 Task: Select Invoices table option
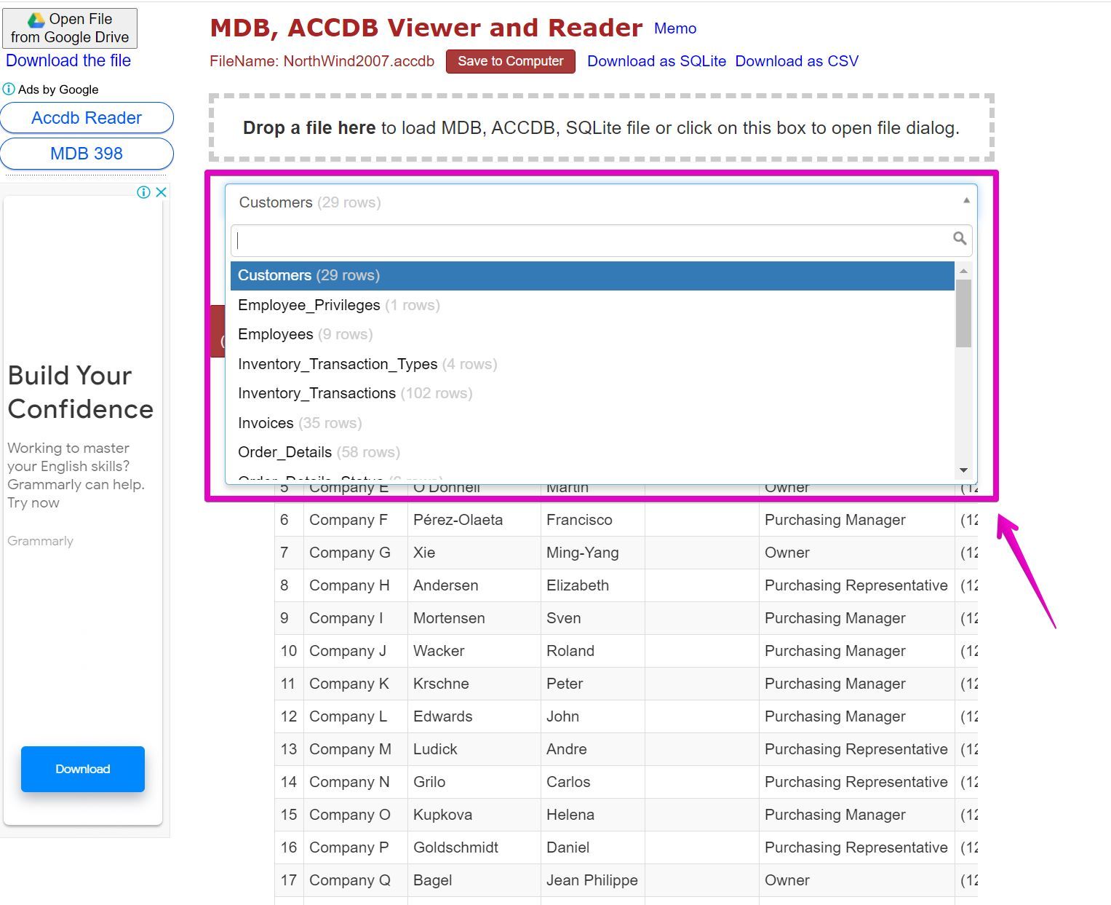[592, 423]
